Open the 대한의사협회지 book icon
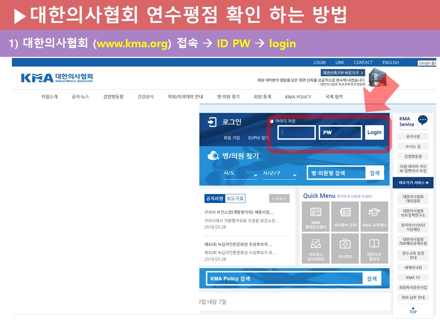This screenshot has width=440, height=330. pos(374,248)
